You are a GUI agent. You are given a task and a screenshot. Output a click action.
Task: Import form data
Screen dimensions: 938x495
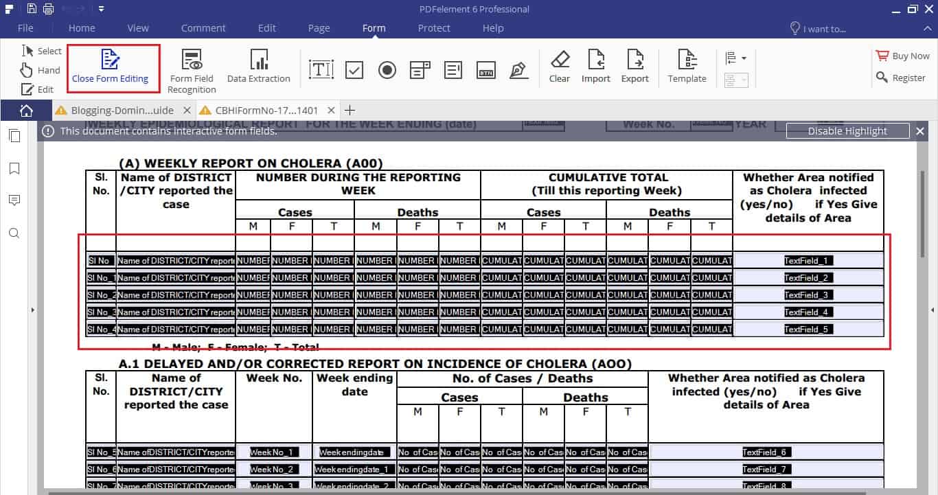pos(596,67)
